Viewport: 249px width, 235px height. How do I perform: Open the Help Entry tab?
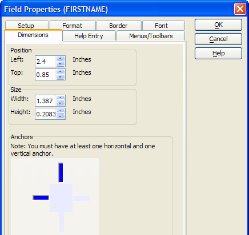coord(89,36)
